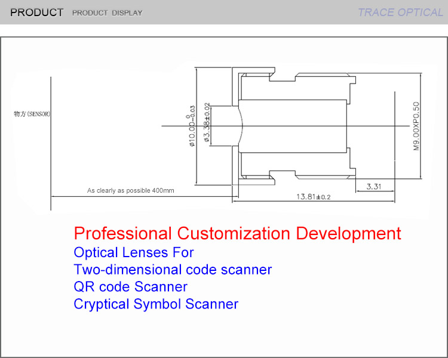448x358 pixels.
Task: Click 'Two-dimensional code scanner' text
Action: (x=173, y=269)
